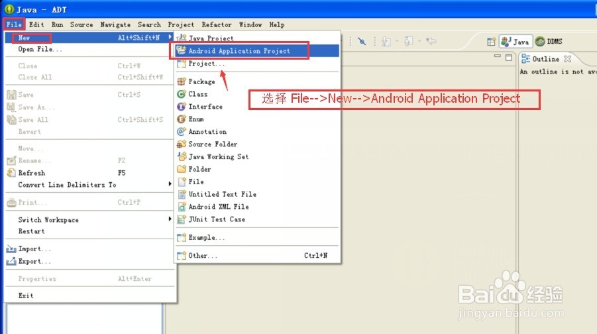Image resolution: width=597 pixels, height=334 pixels.
Task: Click the Enum icon
Action: [182, 119]
